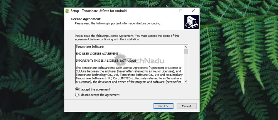Click the Tenorshare Software first line
This screenshot has width=278, height=120.
click(x=90, y=47)
